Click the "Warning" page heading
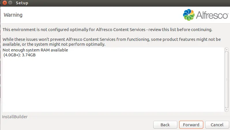Image resolution: width=230 pixels, height=130 pixels. click(13, 15)
